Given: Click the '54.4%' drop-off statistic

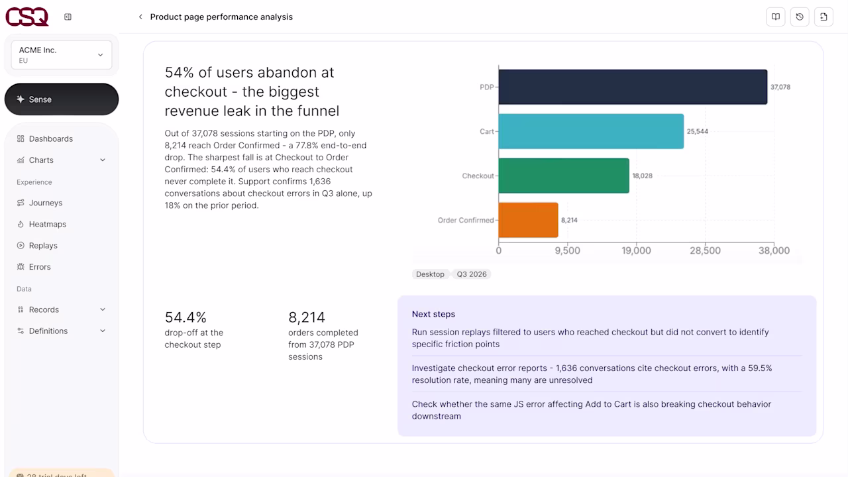Looking at the screenshot, I should [185, 317].
